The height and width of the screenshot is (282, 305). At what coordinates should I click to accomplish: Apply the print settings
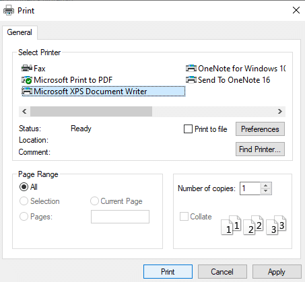277,272
